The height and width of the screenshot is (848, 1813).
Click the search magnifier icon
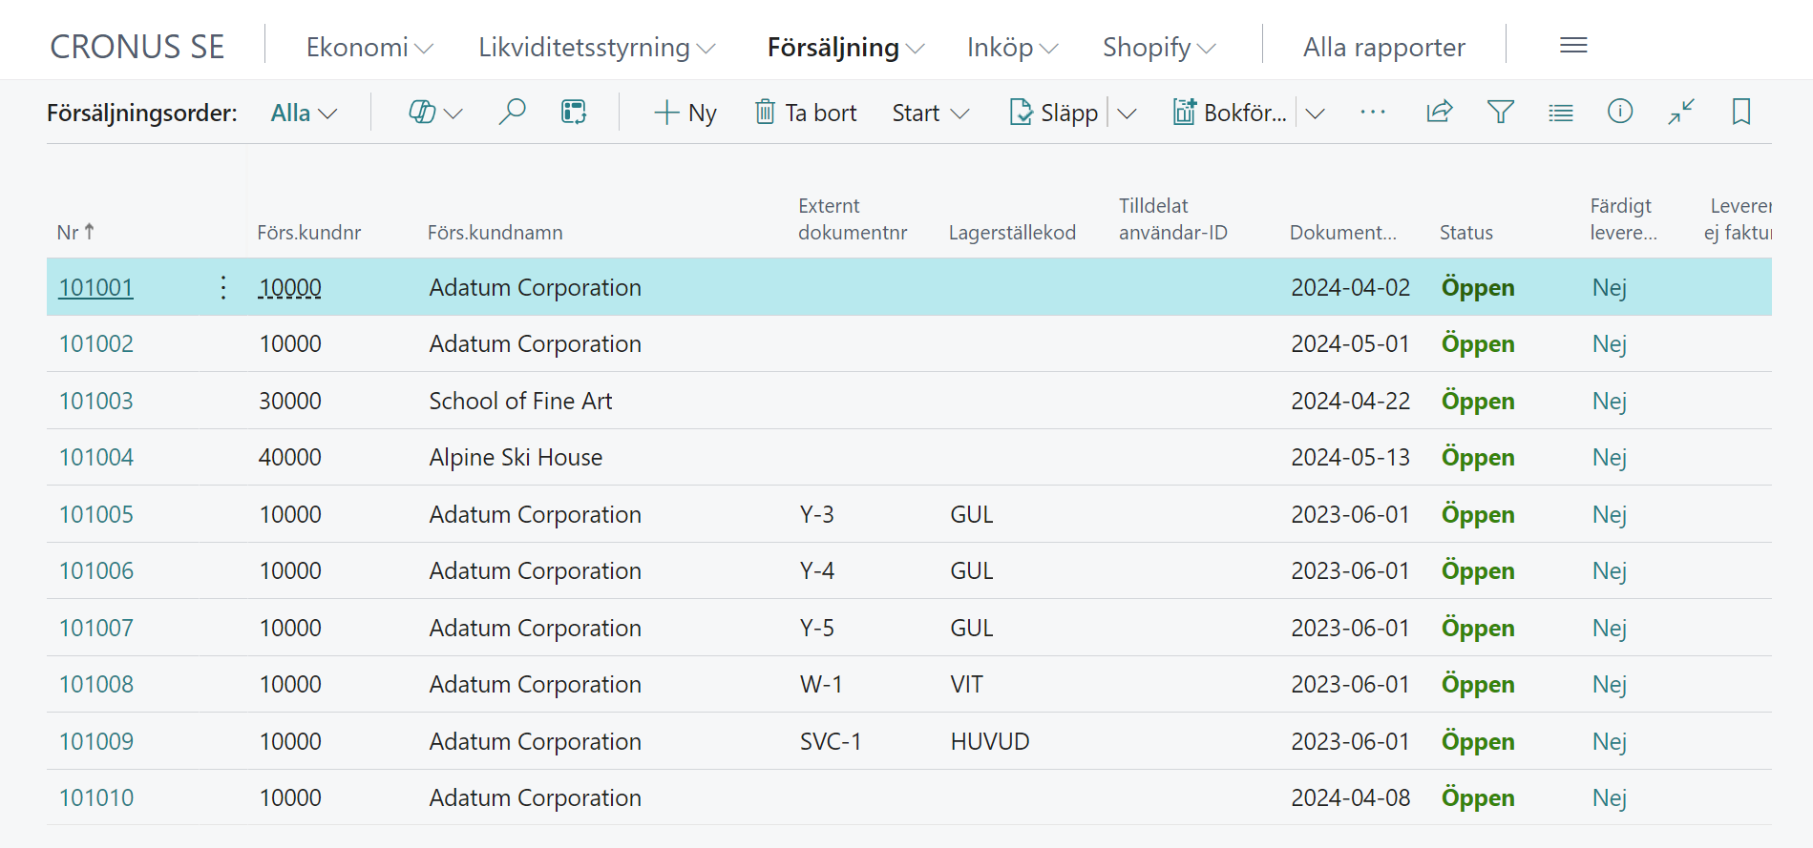point(512,113)
